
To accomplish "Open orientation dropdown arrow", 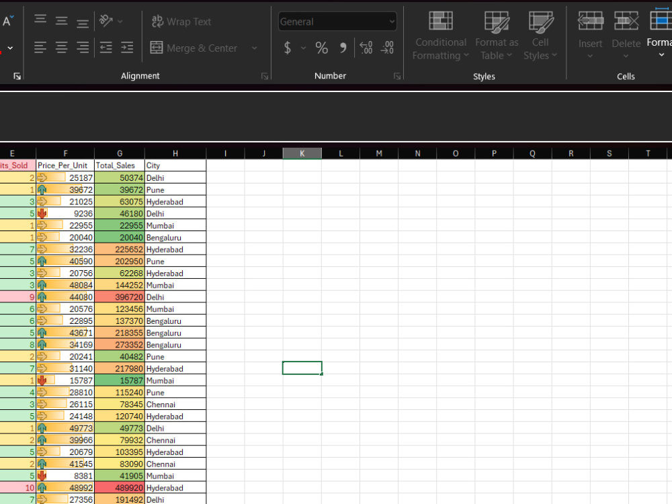I will coord(120,21).
